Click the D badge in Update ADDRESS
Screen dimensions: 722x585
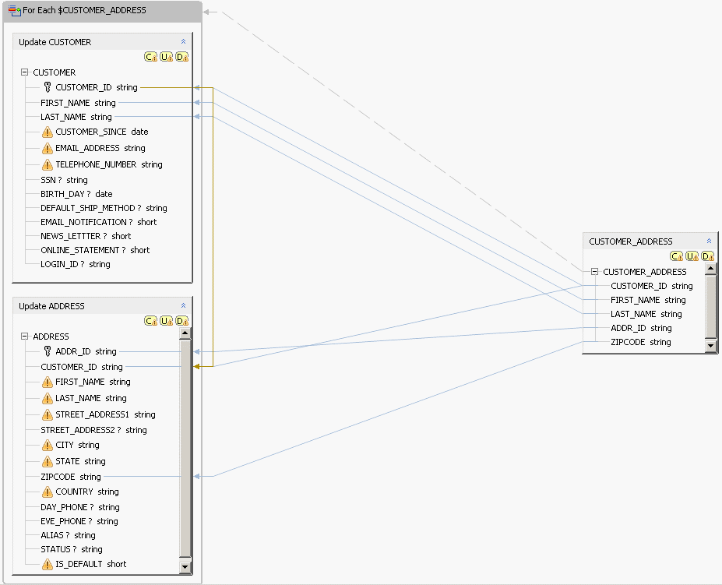(x=182, y=321)
